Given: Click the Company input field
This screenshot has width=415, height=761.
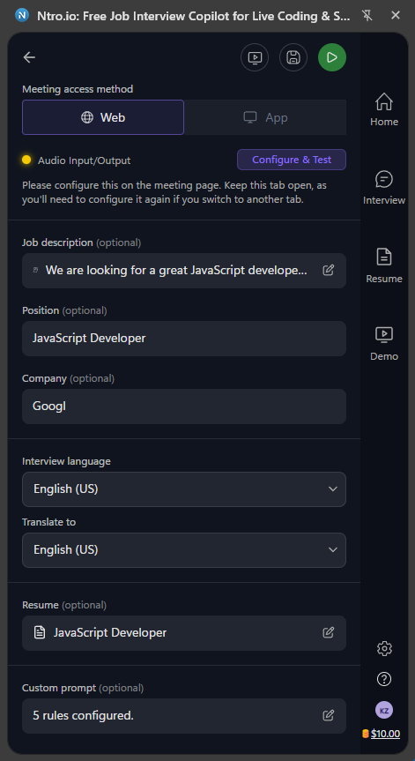Looking at the screenshot, I should (184, 407).
